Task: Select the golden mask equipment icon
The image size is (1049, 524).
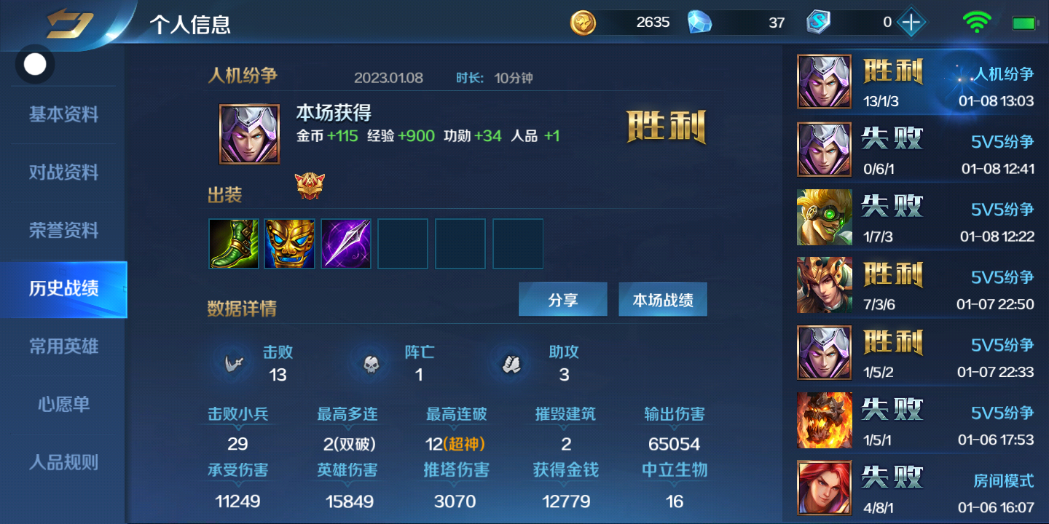Action: (x=290, y=244)
